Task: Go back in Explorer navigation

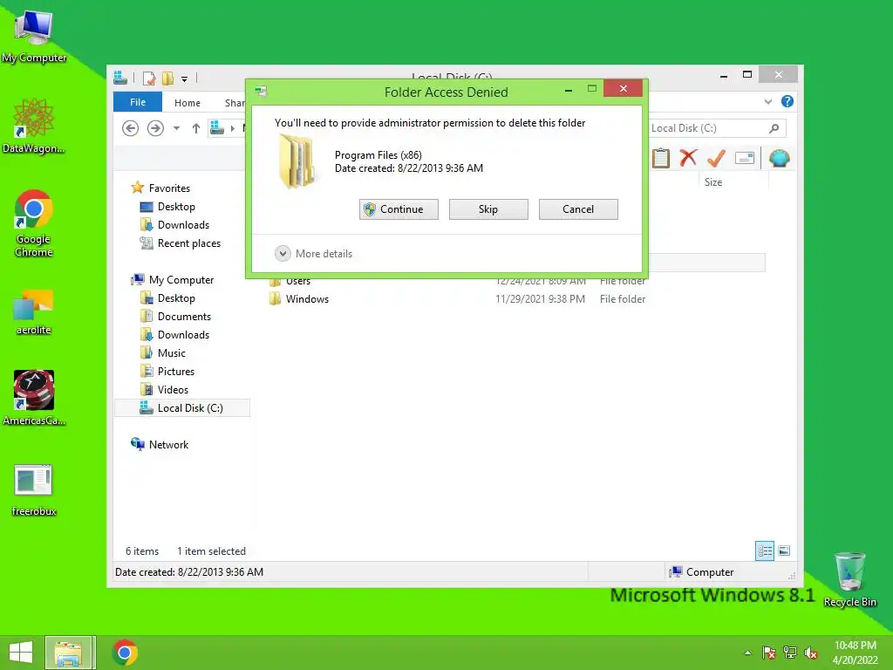Action: tap(131, 128)
